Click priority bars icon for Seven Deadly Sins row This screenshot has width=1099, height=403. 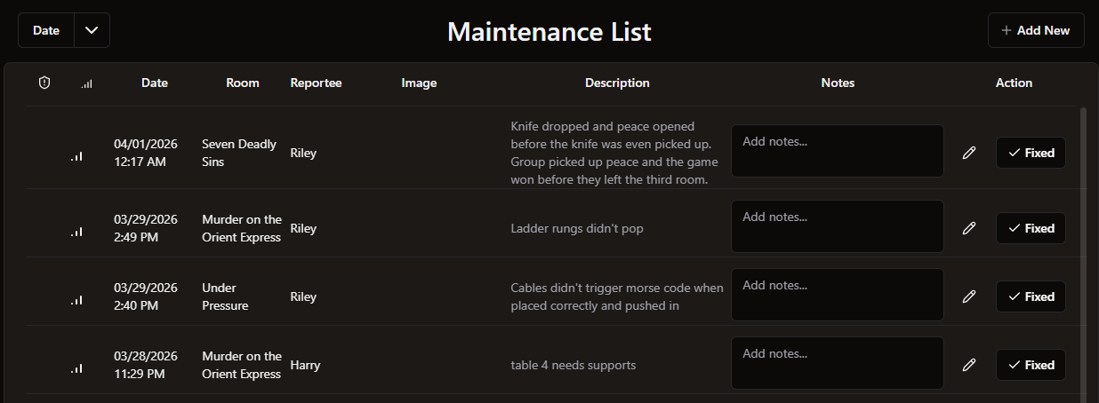coord(77,155)
